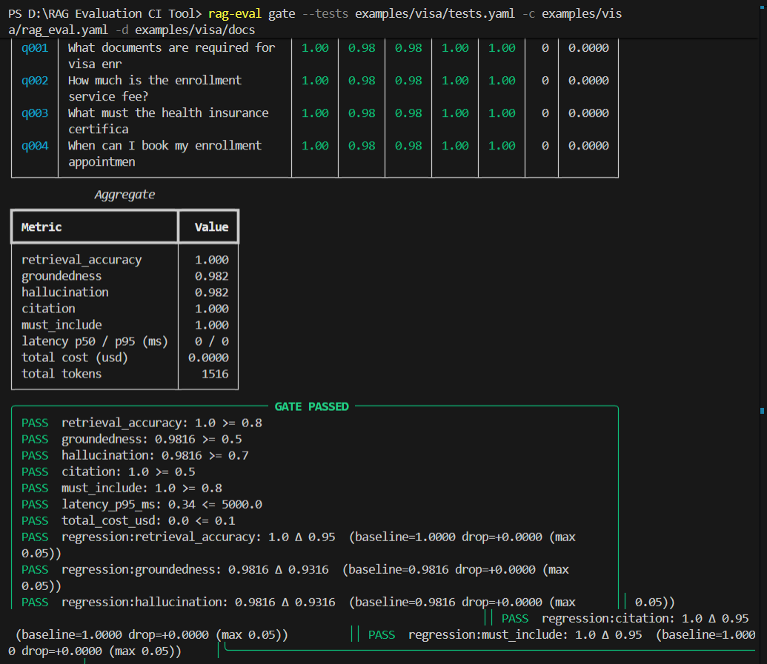Click the regression:citation result line
This screenshot has height=664, width=767.
625,619
